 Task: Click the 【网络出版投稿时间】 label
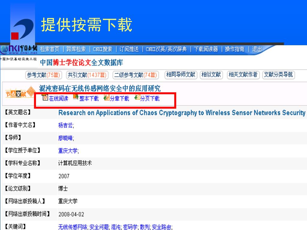point(28,214)
